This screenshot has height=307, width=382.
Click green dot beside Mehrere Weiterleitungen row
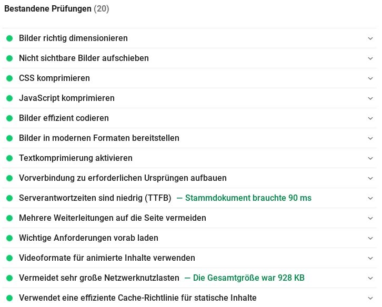click(9, 218)
